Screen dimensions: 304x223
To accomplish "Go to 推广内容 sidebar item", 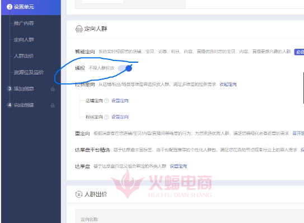I will tap(24, 24).
